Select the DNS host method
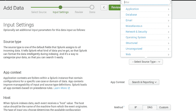196x111 pixels. [x=150, y=107]
